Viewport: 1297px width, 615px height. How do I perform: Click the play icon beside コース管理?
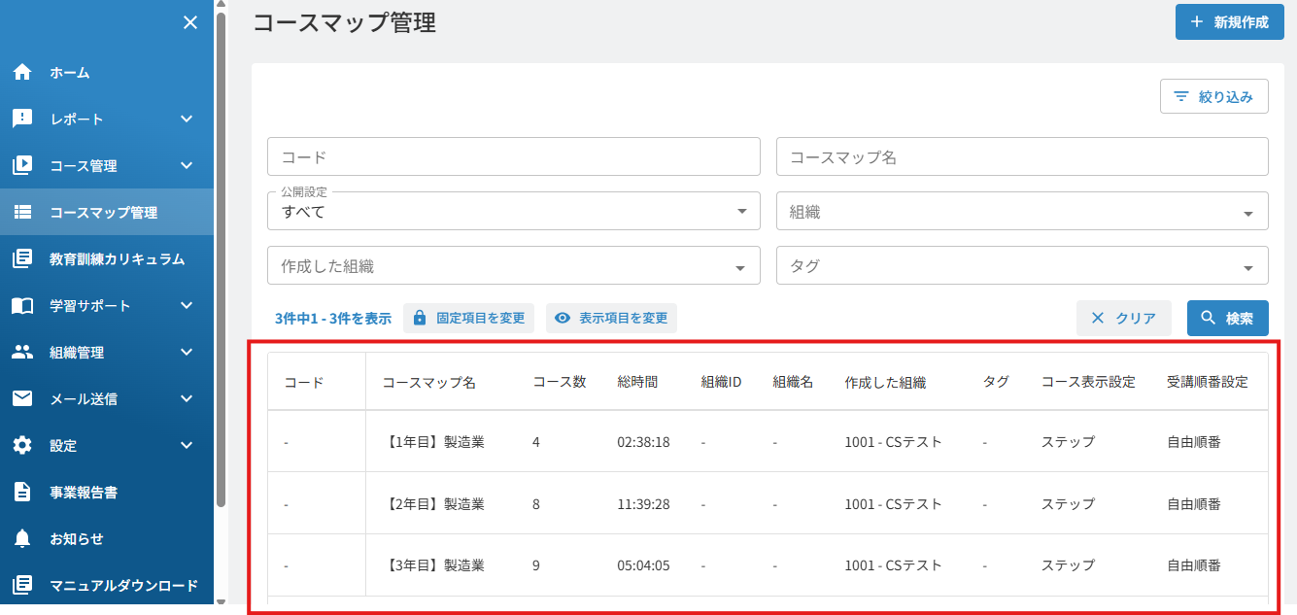tap(22, 166)
